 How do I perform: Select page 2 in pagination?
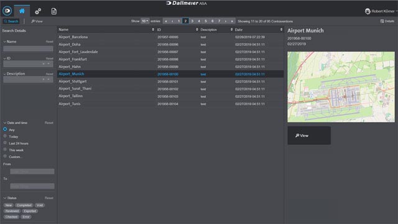(185, 21)
